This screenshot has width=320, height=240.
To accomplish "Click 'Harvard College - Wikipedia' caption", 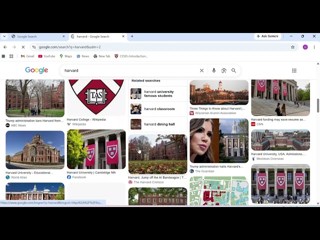I will (86, 119).
